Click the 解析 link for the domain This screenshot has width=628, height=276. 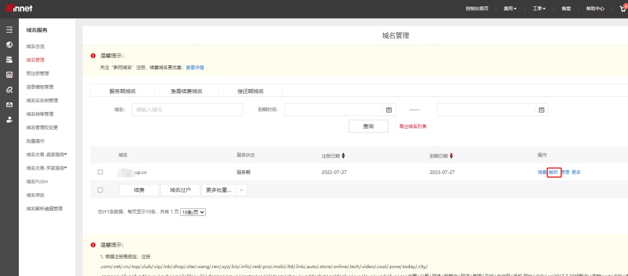(x=554, y=172)
